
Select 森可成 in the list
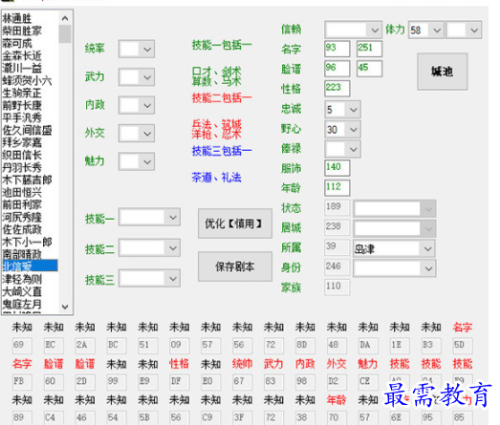tap(17, 43)
